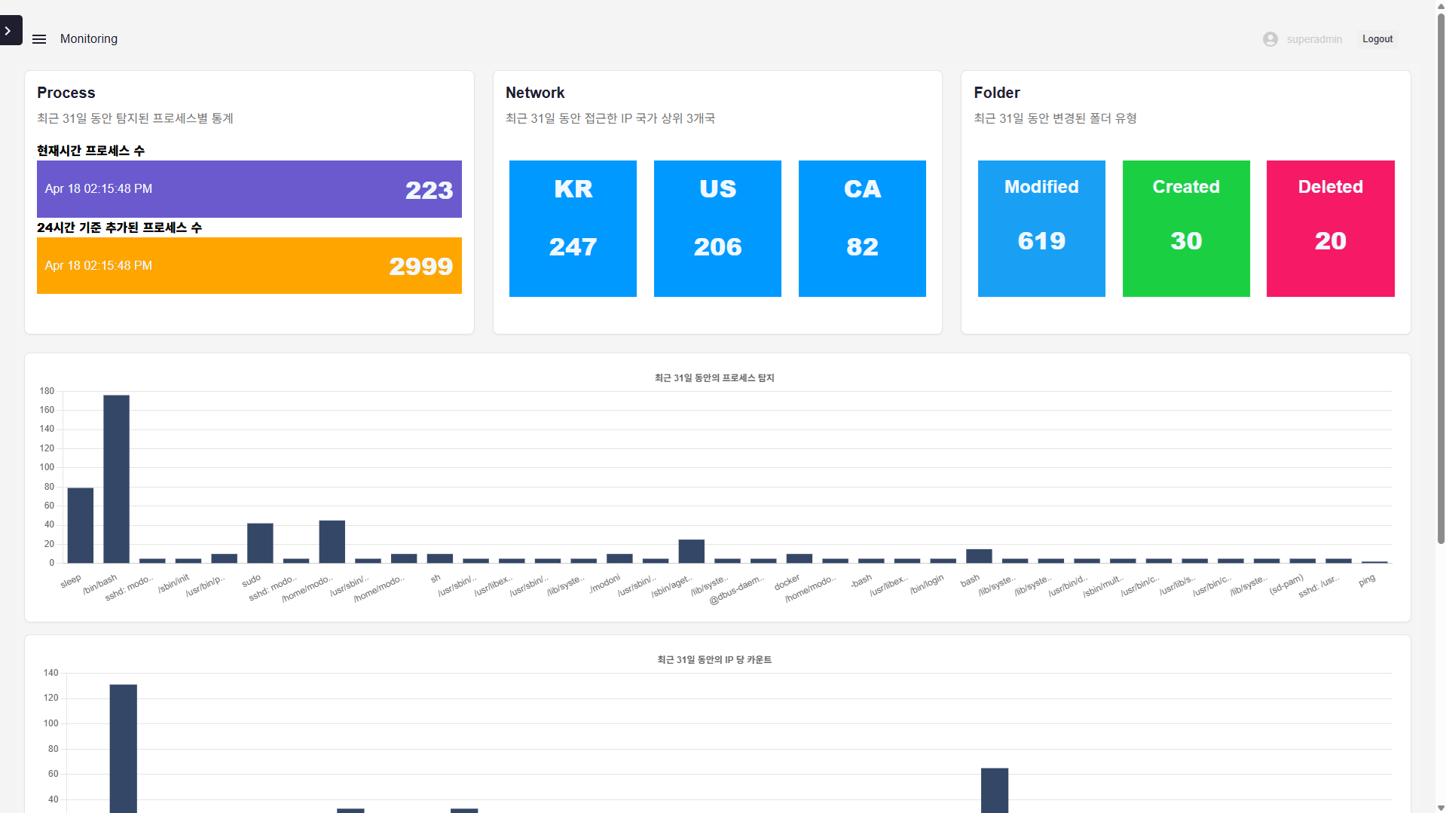Click the superadmin user avatar icon

[x=1270, y=39]
